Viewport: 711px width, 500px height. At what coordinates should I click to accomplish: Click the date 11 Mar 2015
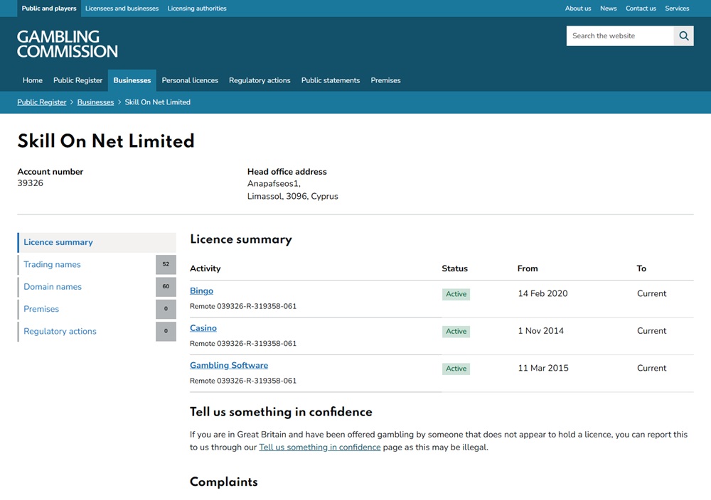point(543,368)
